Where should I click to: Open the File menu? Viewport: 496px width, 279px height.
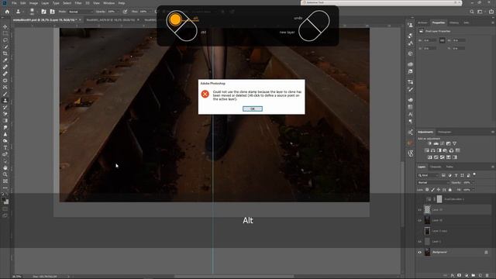tap(14, 3)
